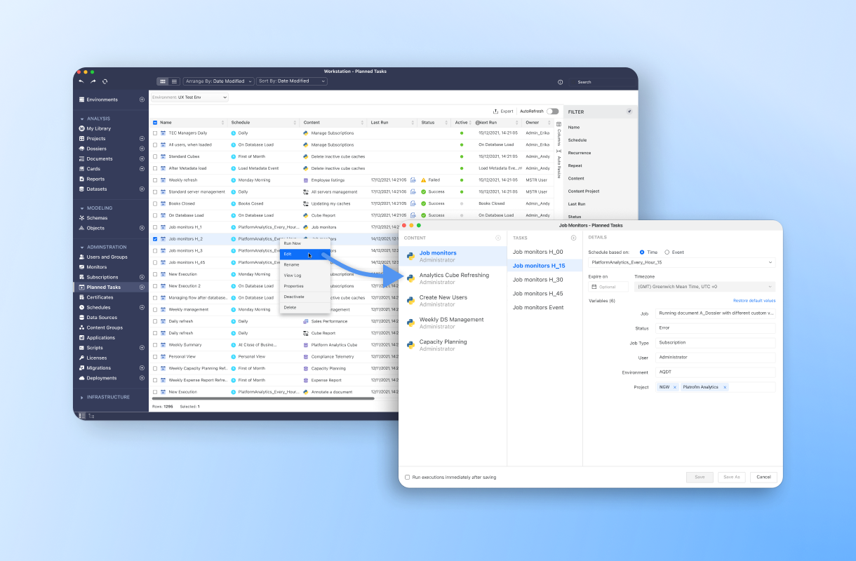The width and height of the screenshot is (856, 561).
Task: Expand the Environment: UX Test Env selector
Action: 190,97
